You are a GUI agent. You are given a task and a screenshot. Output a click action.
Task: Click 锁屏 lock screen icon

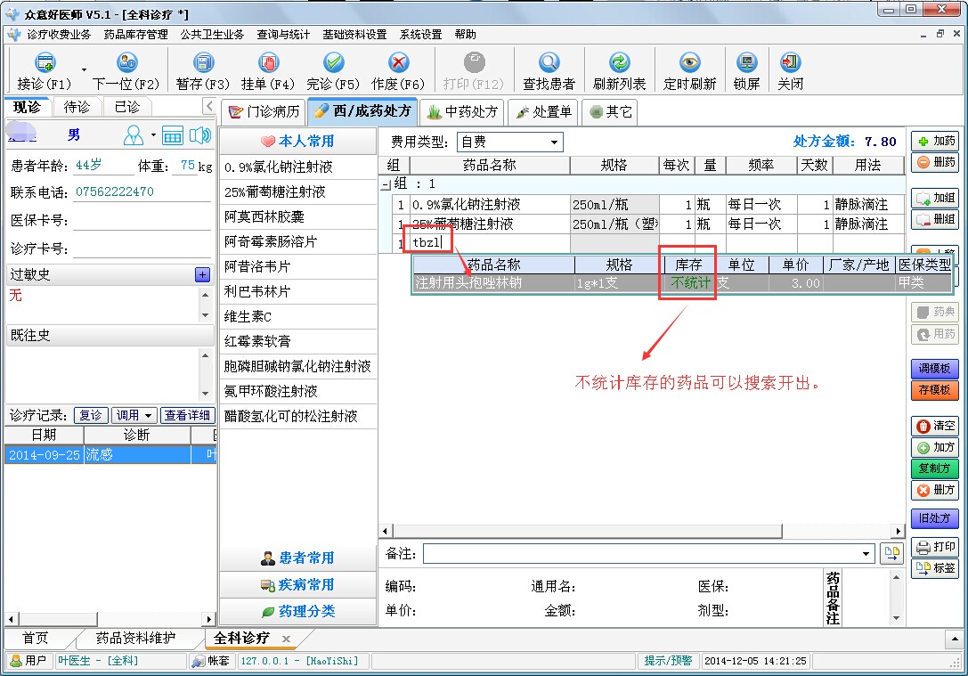pos(746,62)
